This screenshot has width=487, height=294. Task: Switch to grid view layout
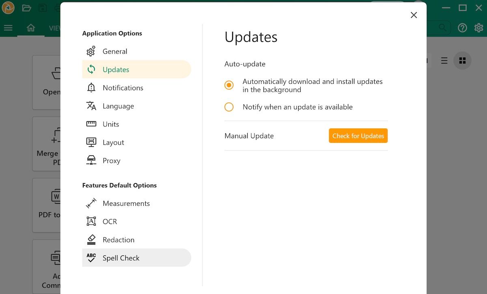tap(462, 61)
